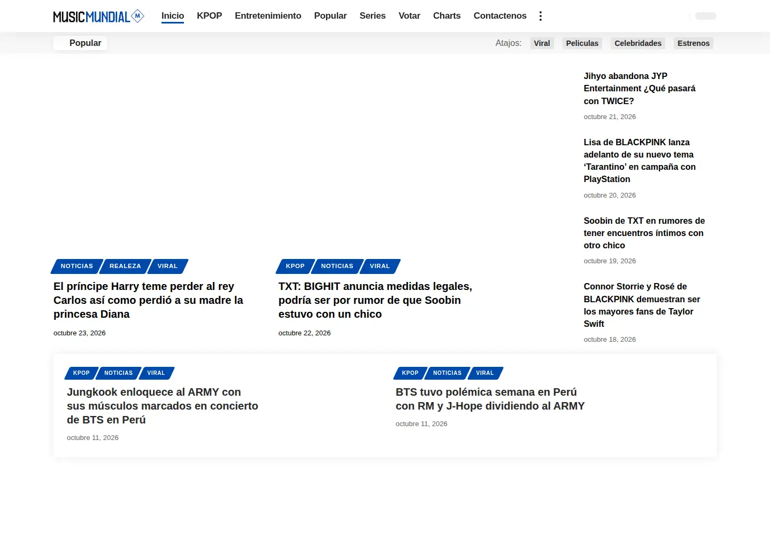This screenshot has height=534, width=770.
Task: Open the Prince Harry article headline
Action: click(148, 300)
